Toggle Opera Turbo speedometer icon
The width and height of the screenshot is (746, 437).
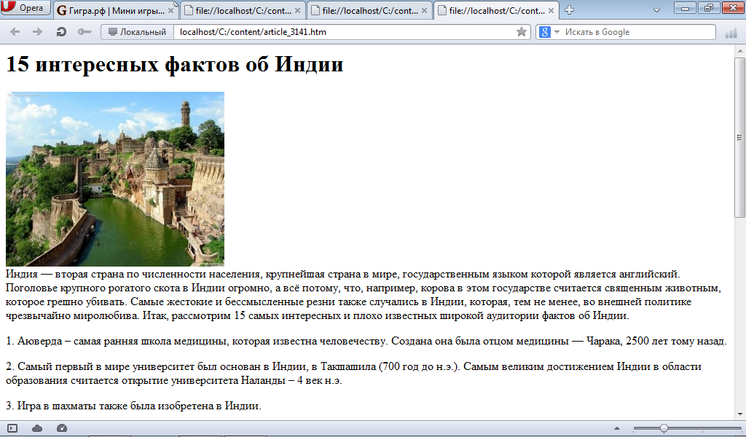click(61, 428)
